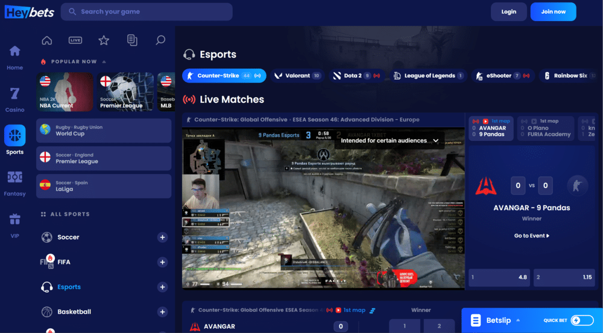Select the Dota 2 tab
603x333 pixels.
[x=356, y=76]
